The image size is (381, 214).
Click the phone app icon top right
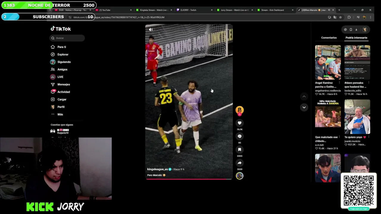click(351, 29)
